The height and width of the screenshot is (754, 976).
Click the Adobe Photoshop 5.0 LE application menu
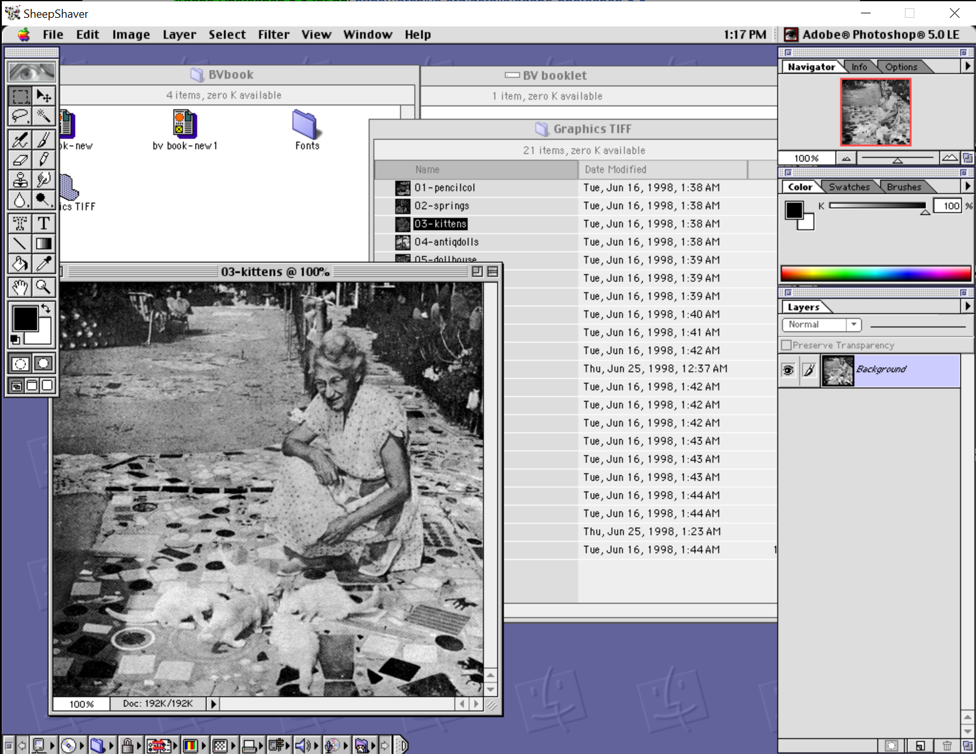[x=874, y=34]
